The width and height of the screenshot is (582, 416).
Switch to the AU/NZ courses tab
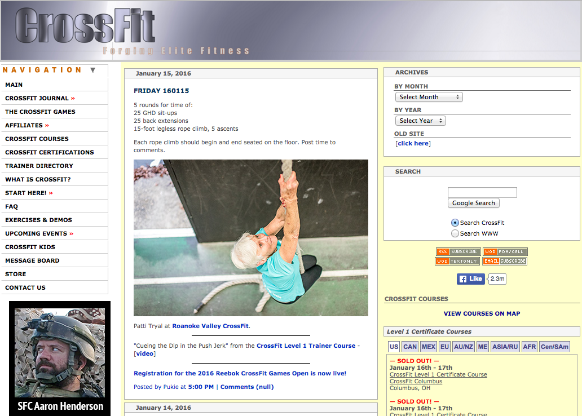(463, 347)
